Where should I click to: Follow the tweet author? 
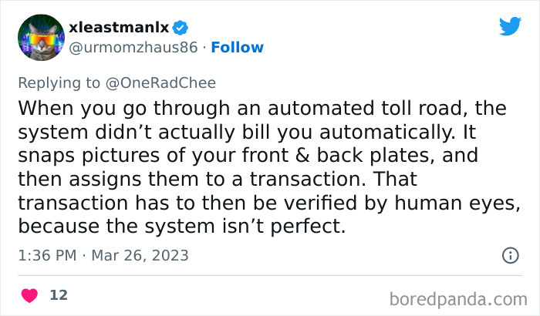click(x=237, y=47)
